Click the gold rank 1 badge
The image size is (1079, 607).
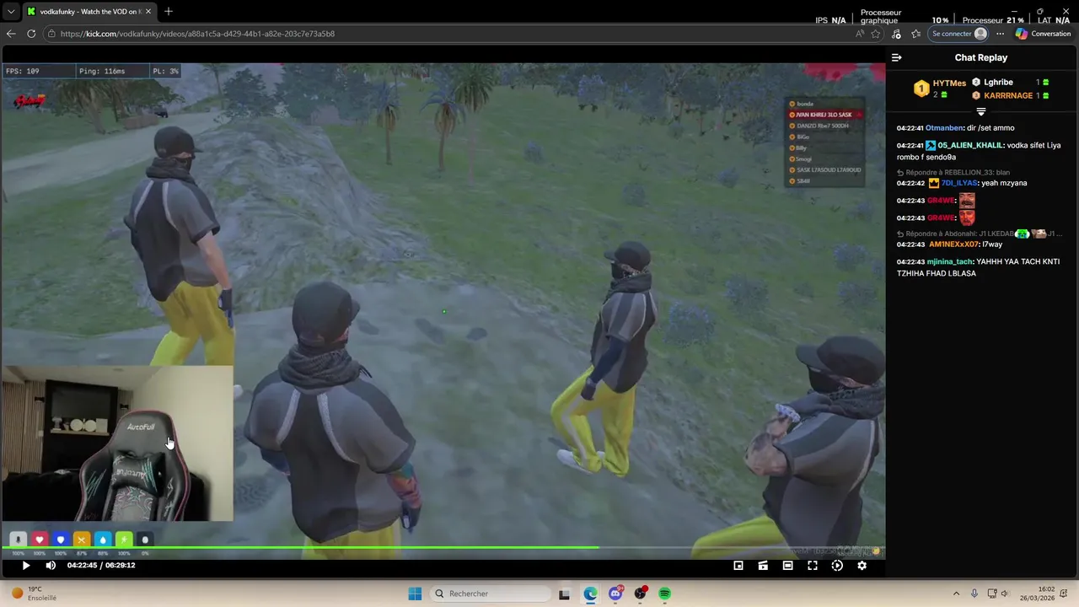(x=921, y=89)
